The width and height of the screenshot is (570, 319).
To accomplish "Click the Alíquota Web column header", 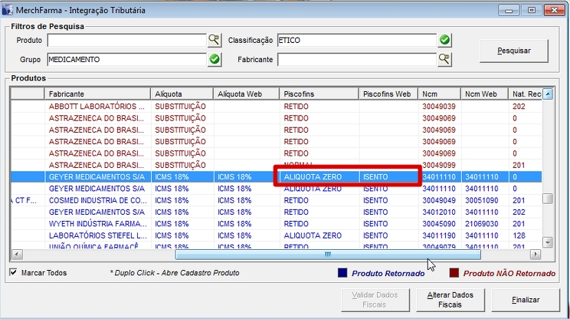I will [244, 94].
